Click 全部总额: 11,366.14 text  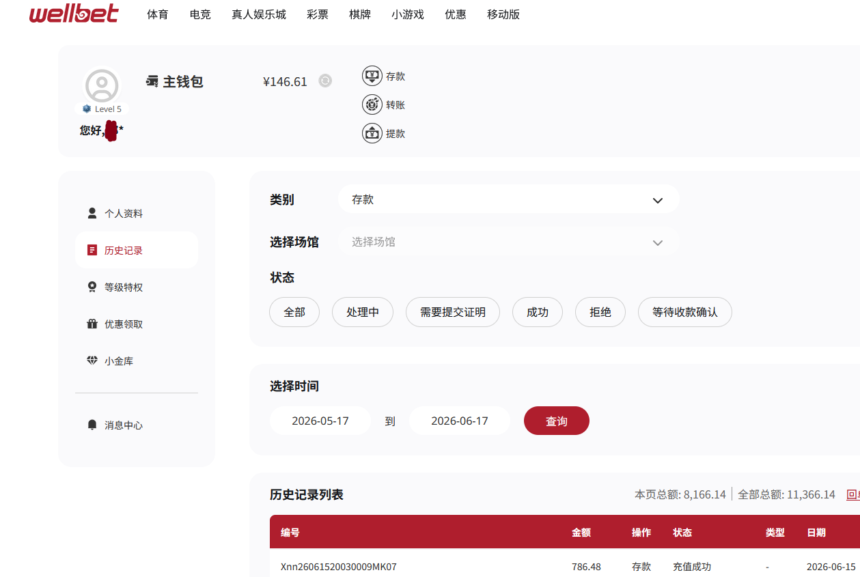[786, 494]
